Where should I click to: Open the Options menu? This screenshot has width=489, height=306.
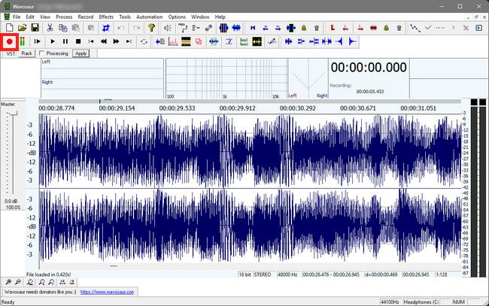pyautogui.click(x=177, y=17)
